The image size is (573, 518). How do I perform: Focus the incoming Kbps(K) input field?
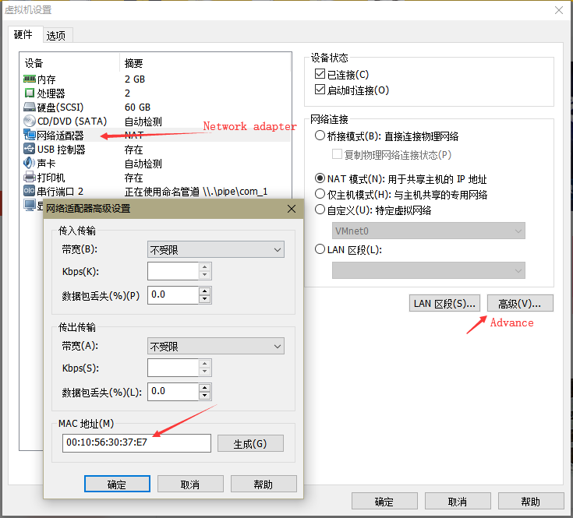coord(173,271)
